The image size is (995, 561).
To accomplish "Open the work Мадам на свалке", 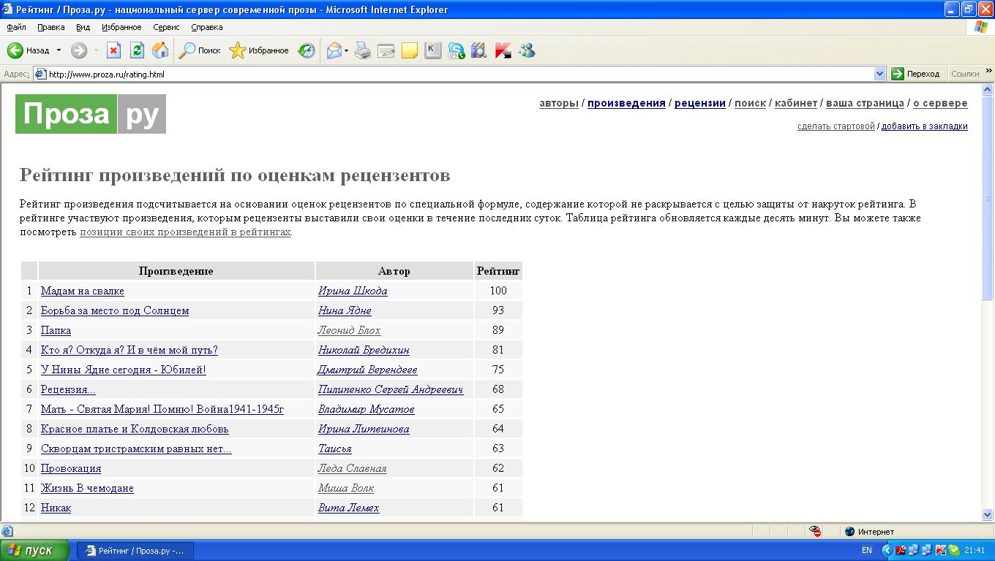I will (83, 291).
